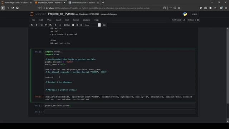Open the Widgets menu
Viewport: 229px width, 129px height.
coord(87,20)
